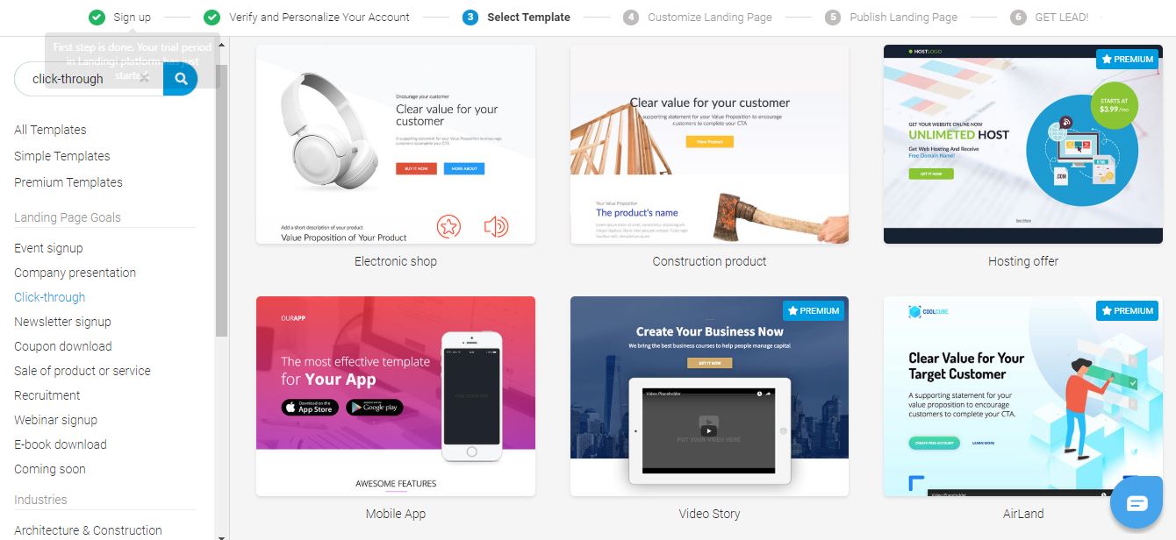Click the Verify and Personalize checkmark icon
The height and width of the screenshot is (540, 1176).
click(212, 17)
